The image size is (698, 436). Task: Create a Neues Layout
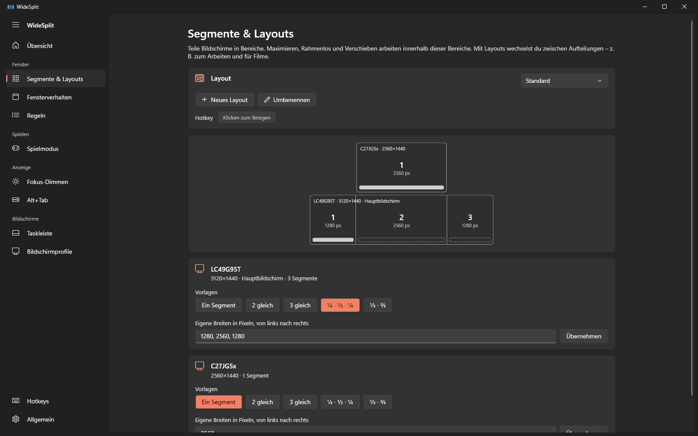click(225, 100)
